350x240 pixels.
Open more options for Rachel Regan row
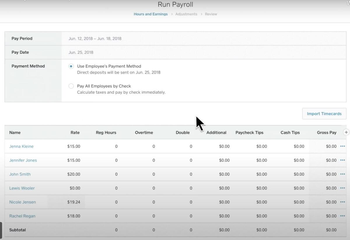pyautogui.click(x=342, y=216)
